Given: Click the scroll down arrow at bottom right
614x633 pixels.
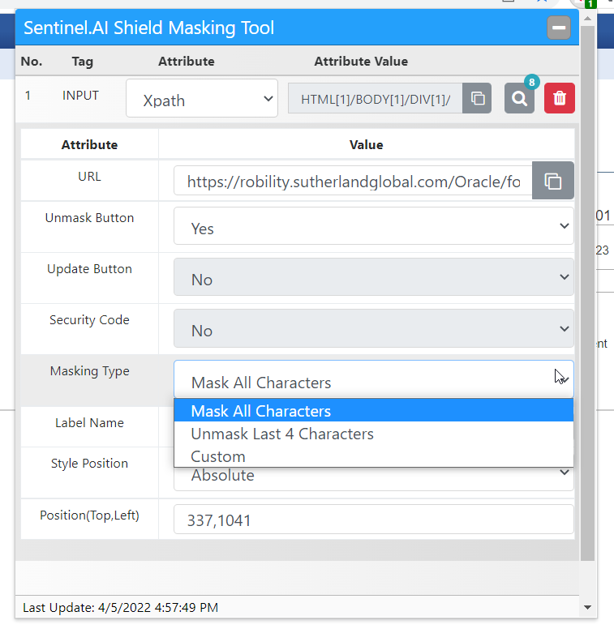Looking at the screenshot, I should click(587, 607).
